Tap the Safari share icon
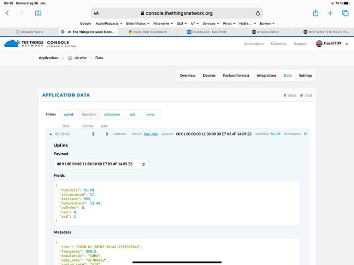The width and height of the screenshot is (354, 265). (315, 13)
